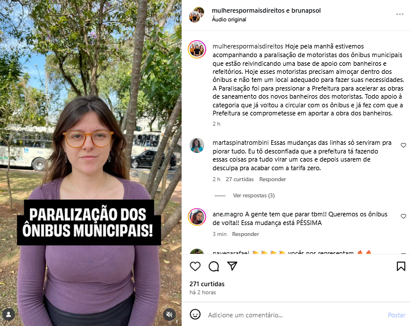Expand Ver respostas (3) replies
410x326 pixels.
(254, 196)
